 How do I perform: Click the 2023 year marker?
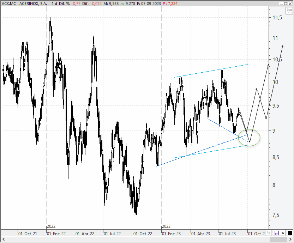pos(166,226)
